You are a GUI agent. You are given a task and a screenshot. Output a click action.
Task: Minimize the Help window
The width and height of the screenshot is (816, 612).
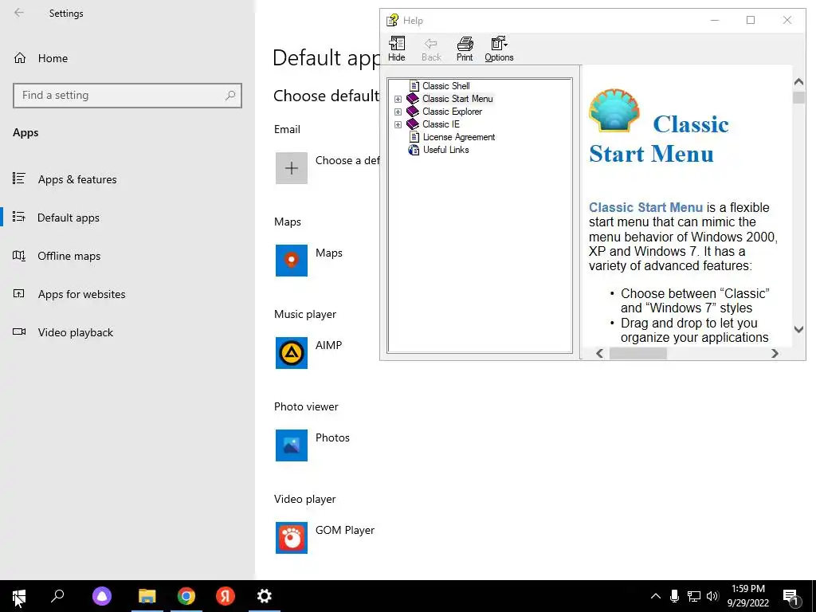click(715, 20)
